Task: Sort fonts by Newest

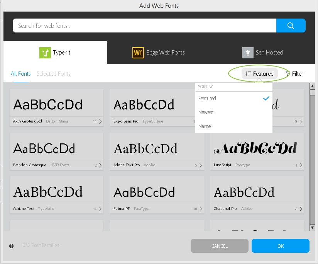Action: coord(234,112)
